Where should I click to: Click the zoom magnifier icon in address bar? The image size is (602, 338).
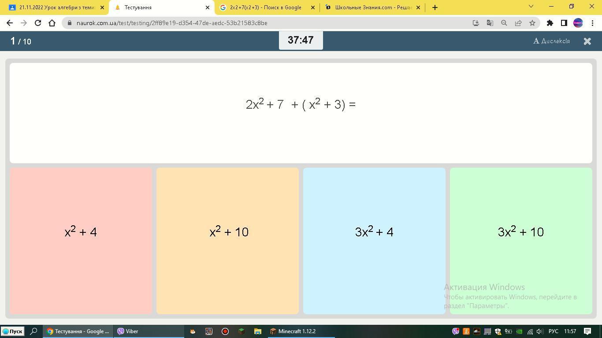point(504,23)
